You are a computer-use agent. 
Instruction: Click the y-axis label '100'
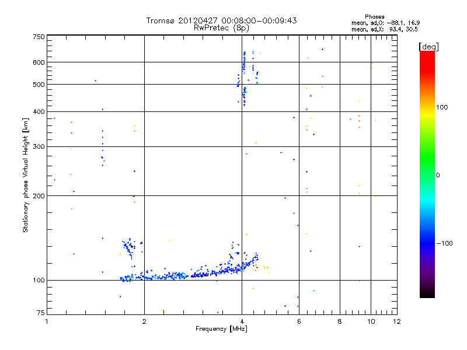click(x=39, y=280)
